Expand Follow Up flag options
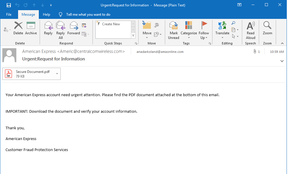This screenshot has height=174, width=288. click(x=204, y=37)
